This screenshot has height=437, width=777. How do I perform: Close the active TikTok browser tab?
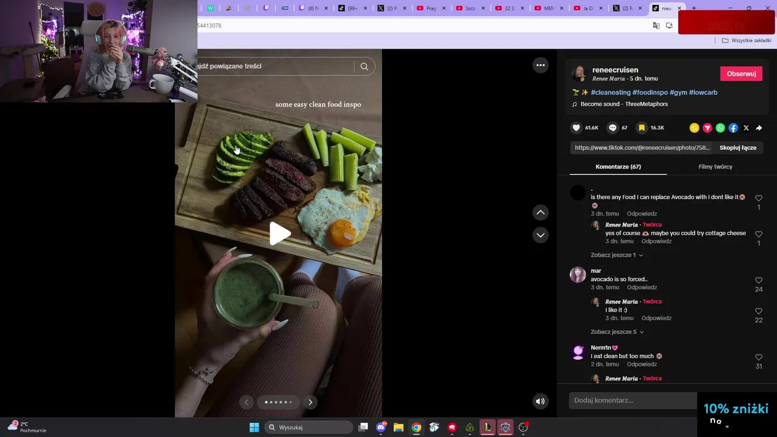tap(680, 8)
